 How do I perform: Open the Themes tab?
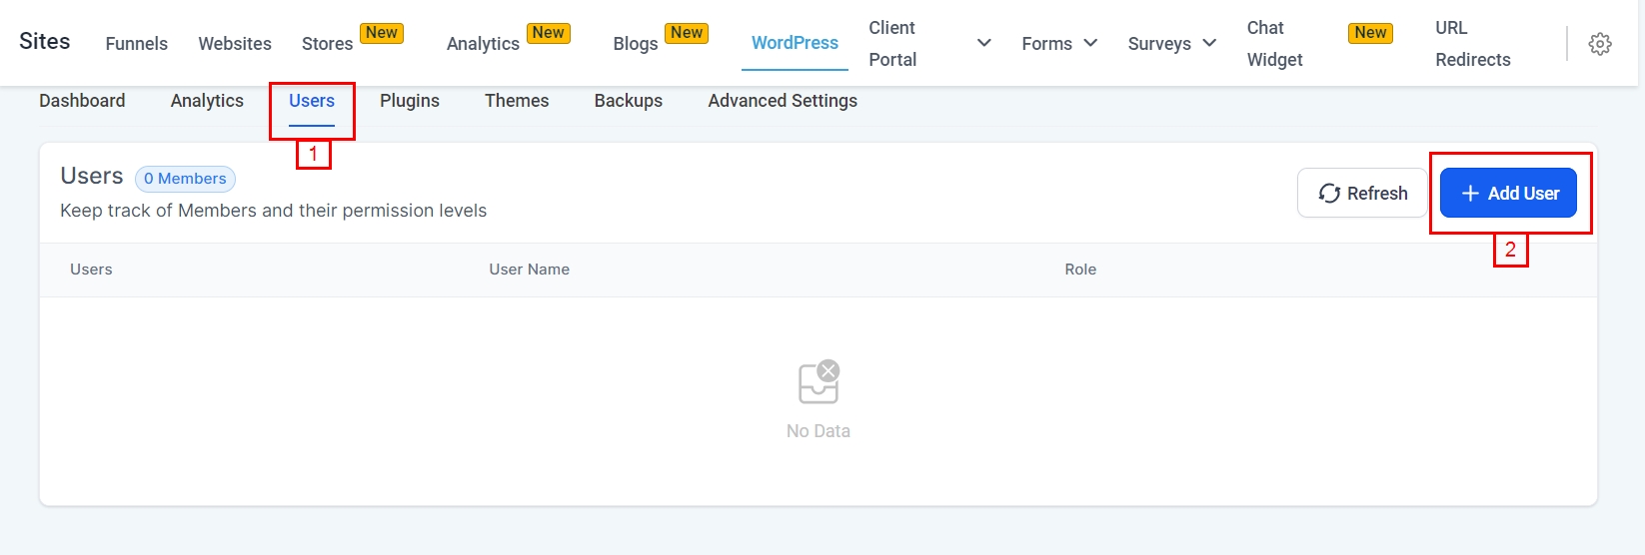pos(516,101)
